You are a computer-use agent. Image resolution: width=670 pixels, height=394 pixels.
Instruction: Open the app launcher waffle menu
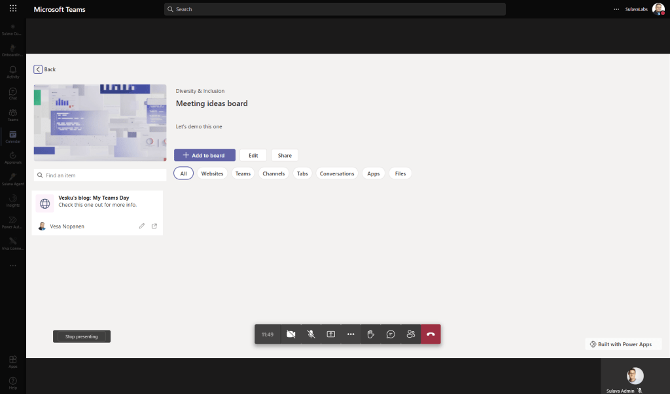tap(13, 9)
